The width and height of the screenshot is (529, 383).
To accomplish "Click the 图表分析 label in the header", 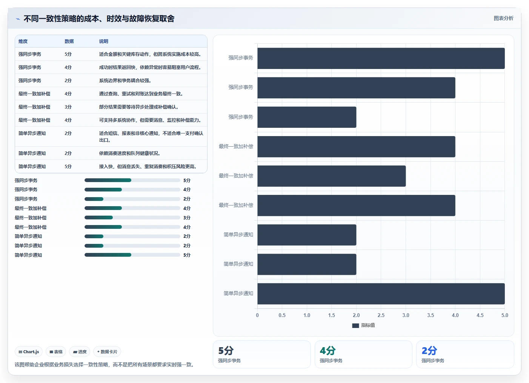I will click(503, 18).
